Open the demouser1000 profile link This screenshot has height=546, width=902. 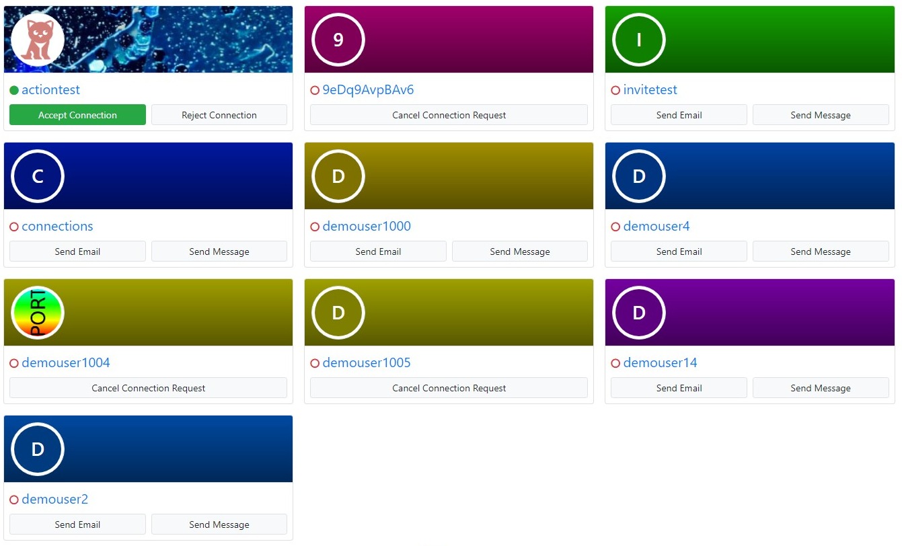[x=367, y=227]
